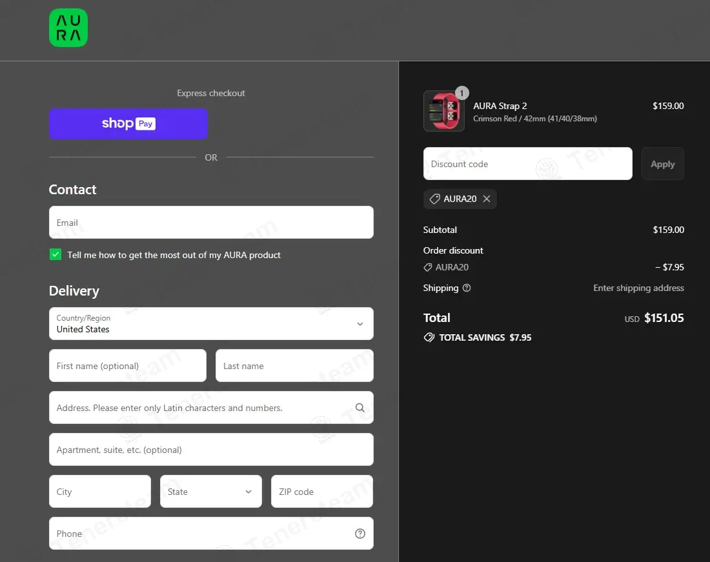Click the phone help question mark icon
This screenshot has height=562, width=710.
[360, 534]
